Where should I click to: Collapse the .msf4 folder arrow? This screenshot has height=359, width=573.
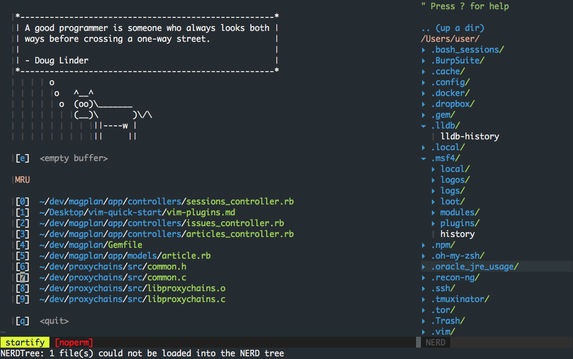tap(423, 159)
